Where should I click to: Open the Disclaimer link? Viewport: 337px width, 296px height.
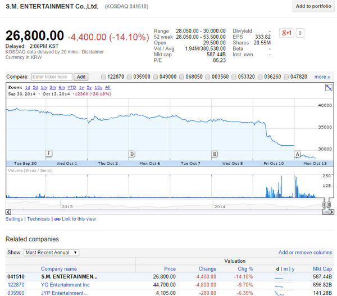click(93, 52)
